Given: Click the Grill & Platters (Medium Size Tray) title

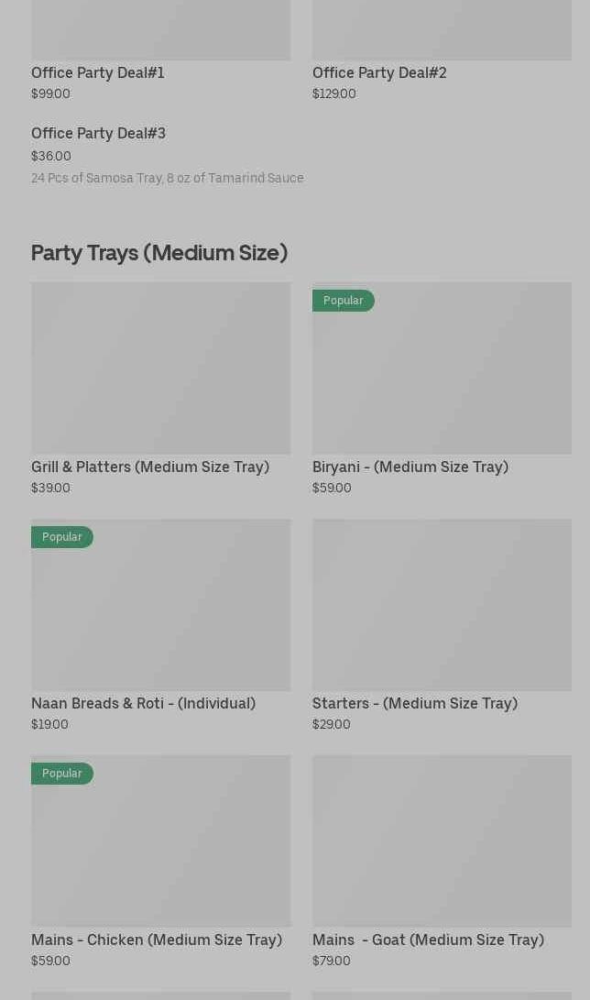Looking at the screenshot, I should [x=150, y=467].
